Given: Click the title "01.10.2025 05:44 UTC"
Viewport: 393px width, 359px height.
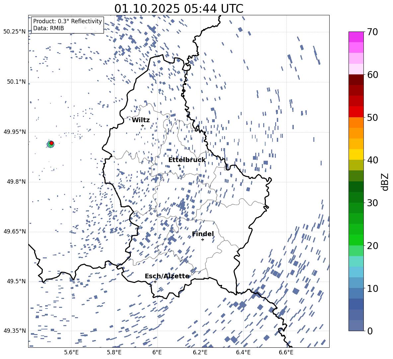Looking at the screenshot, I should (x=179, y=9).
